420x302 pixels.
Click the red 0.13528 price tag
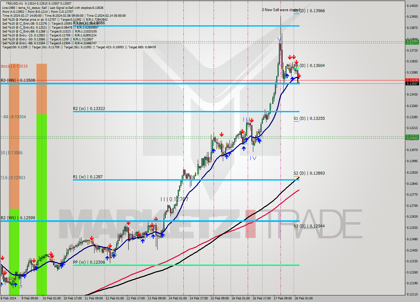coord(412,80)
